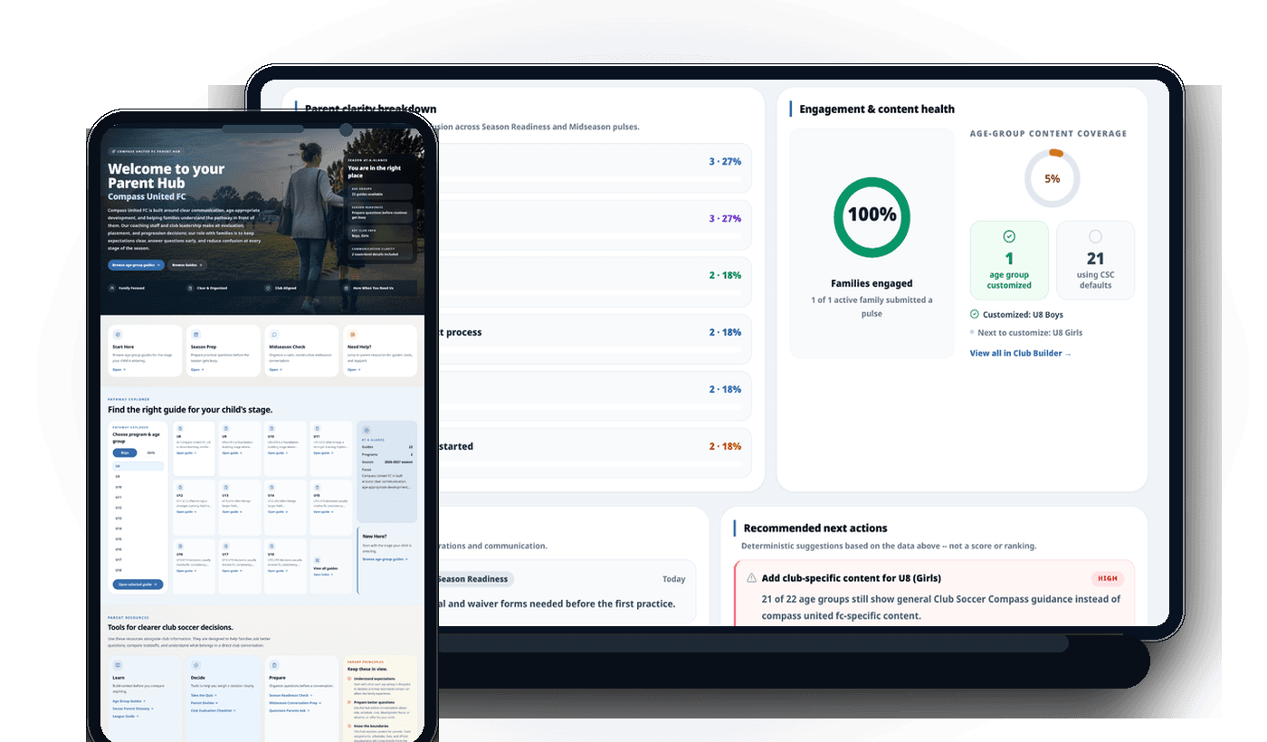Choose U18 in the age group list
This screenshot has height=742, width=1267.
(x=138, y=570)
